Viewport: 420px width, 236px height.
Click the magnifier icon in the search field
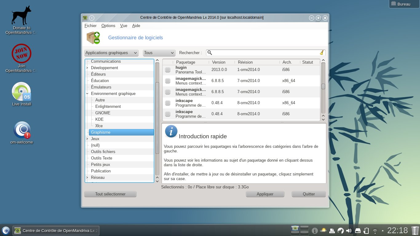[210, 53]
